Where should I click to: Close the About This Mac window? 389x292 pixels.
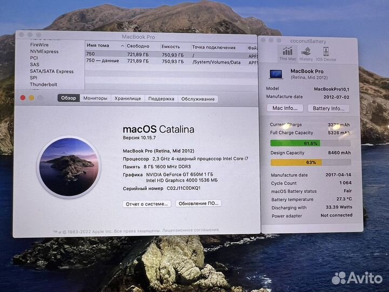point(23,98)
